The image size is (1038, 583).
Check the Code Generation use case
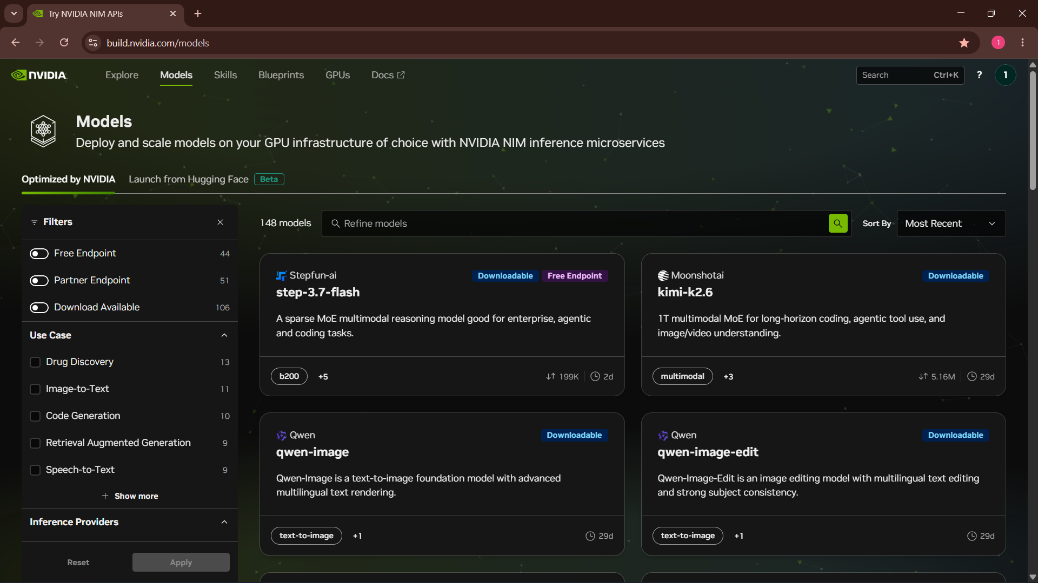[x=35, y=416]
